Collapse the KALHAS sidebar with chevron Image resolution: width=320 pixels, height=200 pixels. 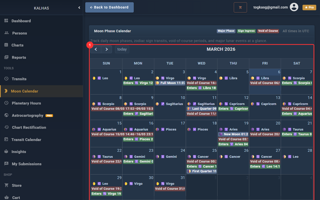click(x=79, y=8)
